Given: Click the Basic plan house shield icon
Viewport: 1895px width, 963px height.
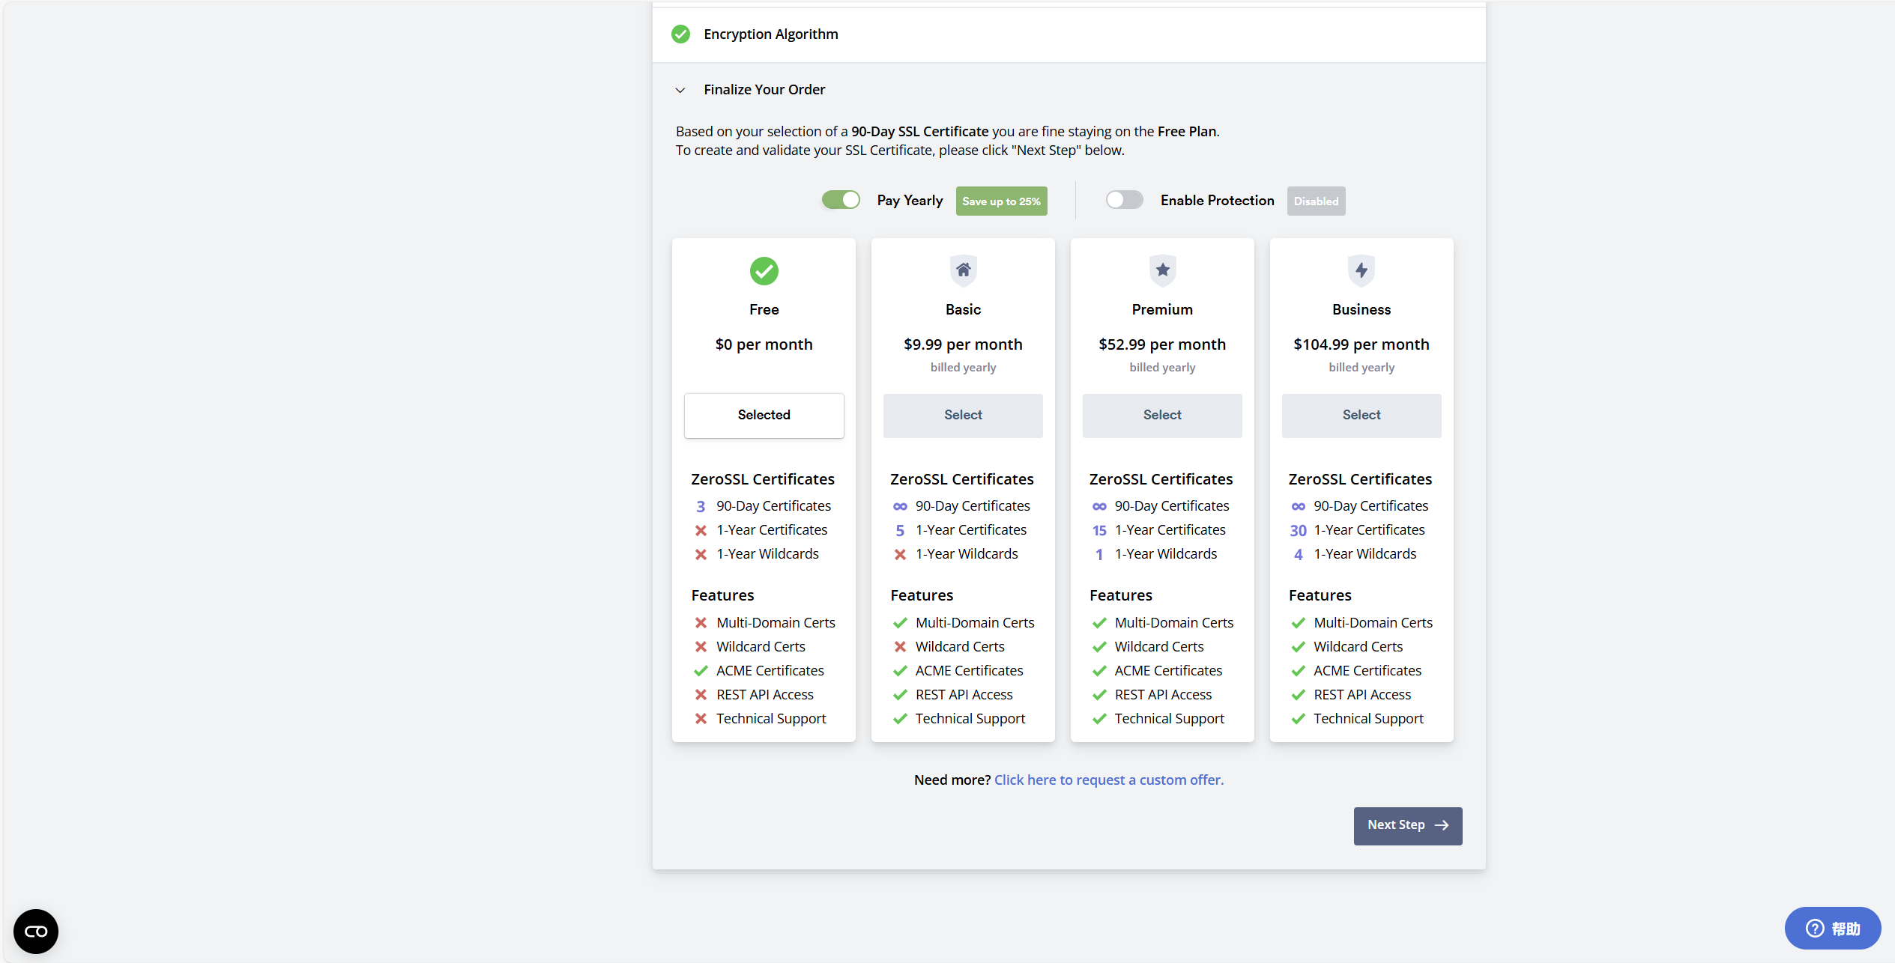Looking at the screenshot, I should click(963, 270).
